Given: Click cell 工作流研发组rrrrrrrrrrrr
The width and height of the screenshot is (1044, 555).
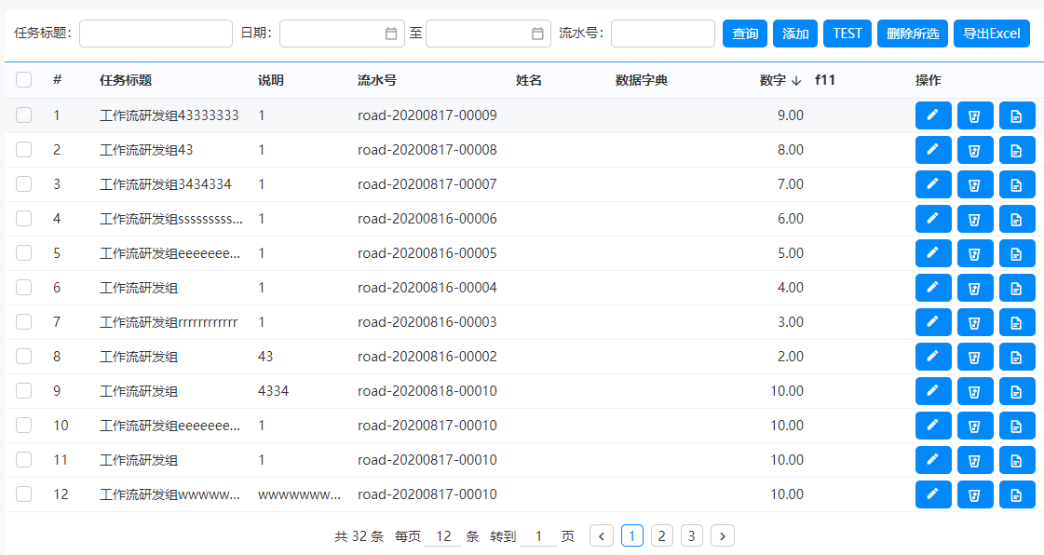Looking at the screenshot, I should point(169,322).
